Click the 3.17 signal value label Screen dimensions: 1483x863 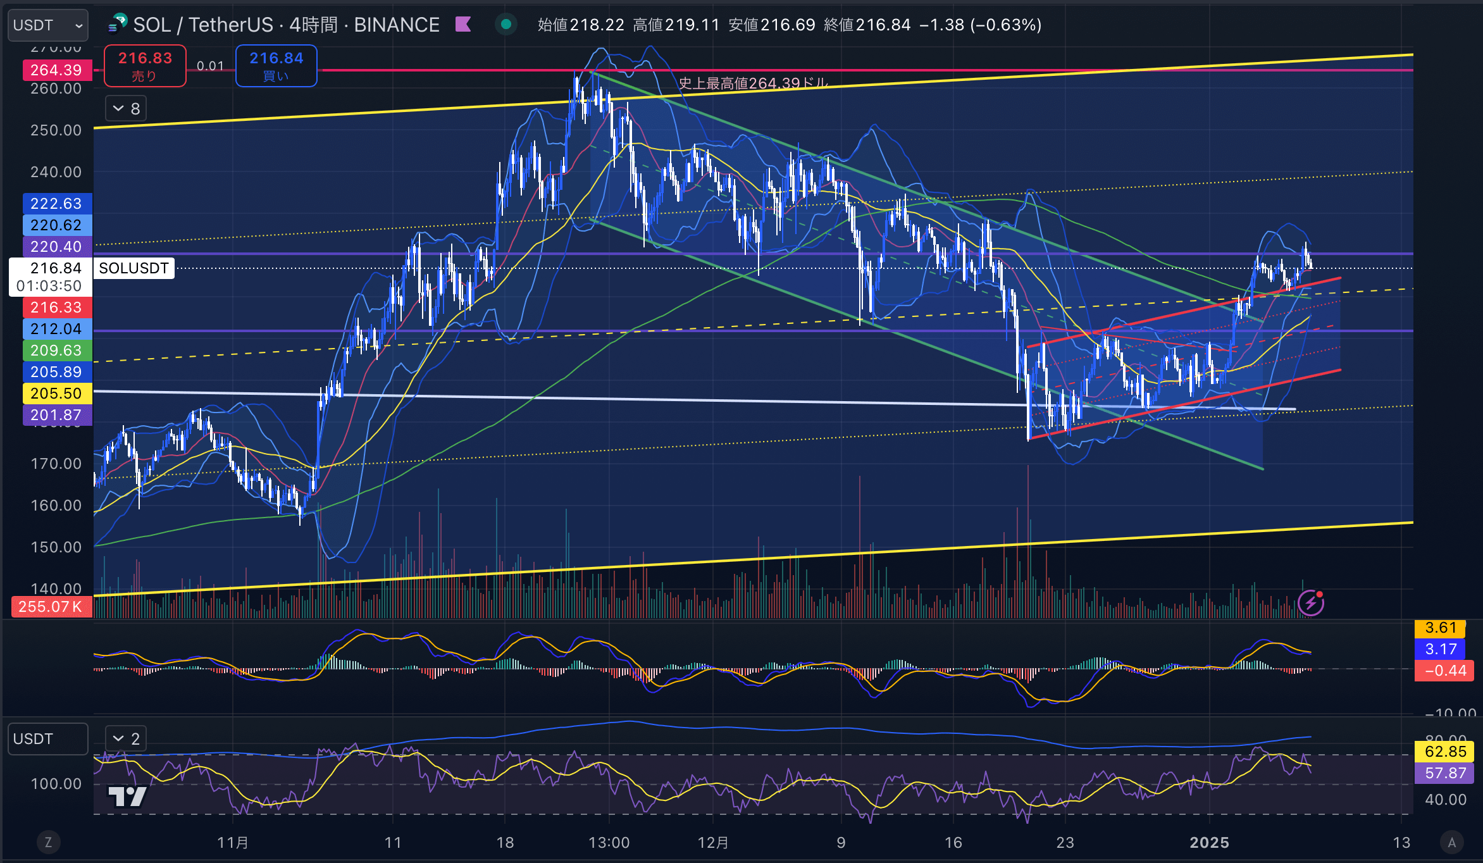(1440, 649)
